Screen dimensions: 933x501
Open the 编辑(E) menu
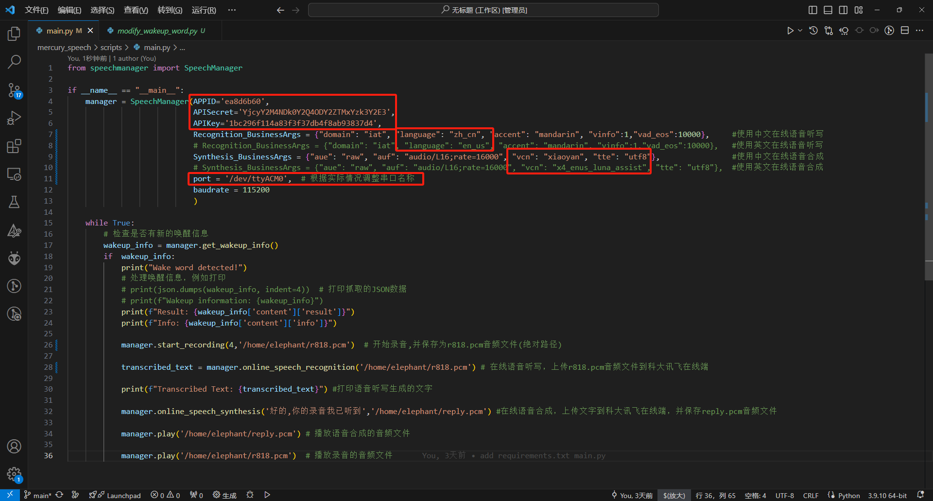pos(69,10)
